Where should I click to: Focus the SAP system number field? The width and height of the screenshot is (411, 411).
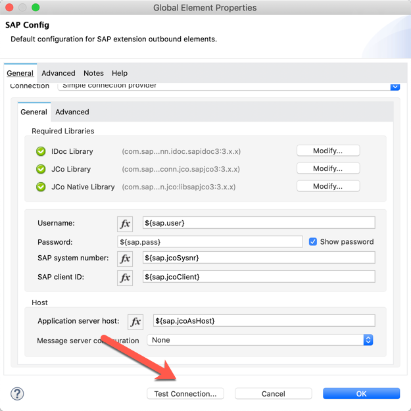pos(258,258)
